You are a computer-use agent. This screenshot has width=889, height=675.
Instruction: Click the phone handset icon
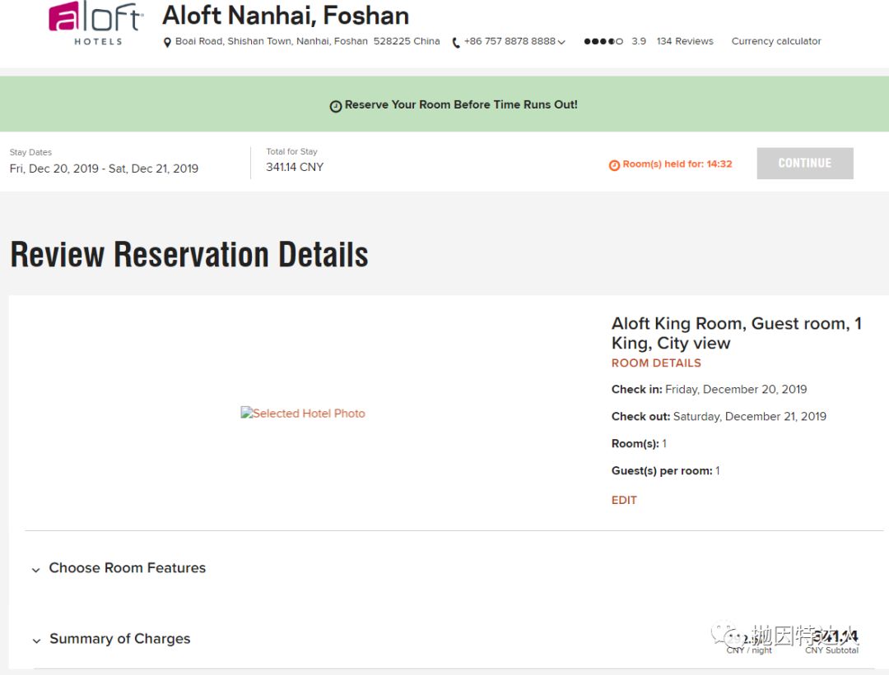pos(456,43)
